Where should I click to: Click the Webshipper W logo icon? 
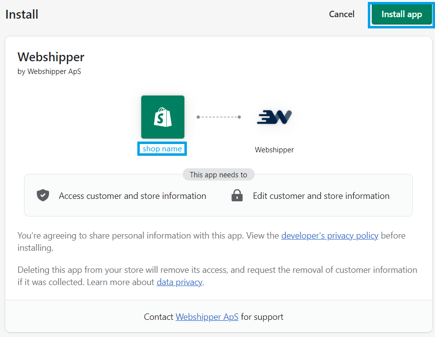[x=274, y=117]
